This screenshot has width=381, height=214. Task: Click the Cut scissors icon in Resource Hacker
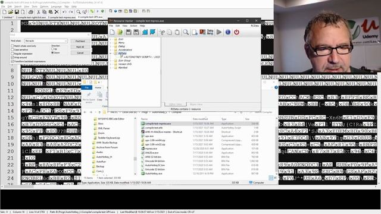coord(161,32)
